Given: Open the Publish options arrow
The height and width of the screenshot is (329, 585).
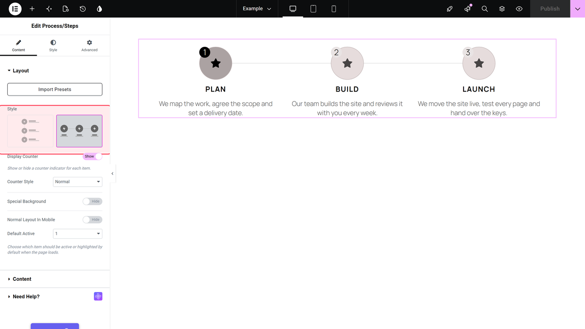Looking at the screenshot, I should pos(577,9).
